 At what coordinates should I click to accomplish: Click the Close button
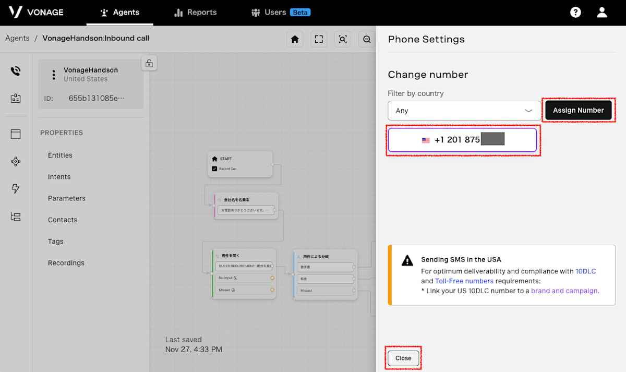pyautogui.click(x=403, y=358)
